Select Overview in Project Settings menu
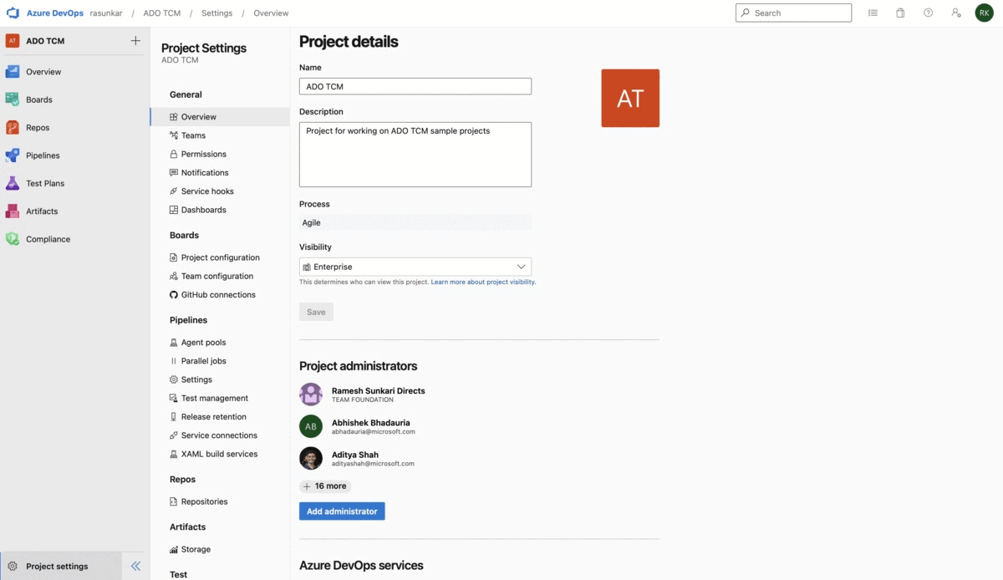This screenshot has height=580, width=1003. click(x=220, y=117)
